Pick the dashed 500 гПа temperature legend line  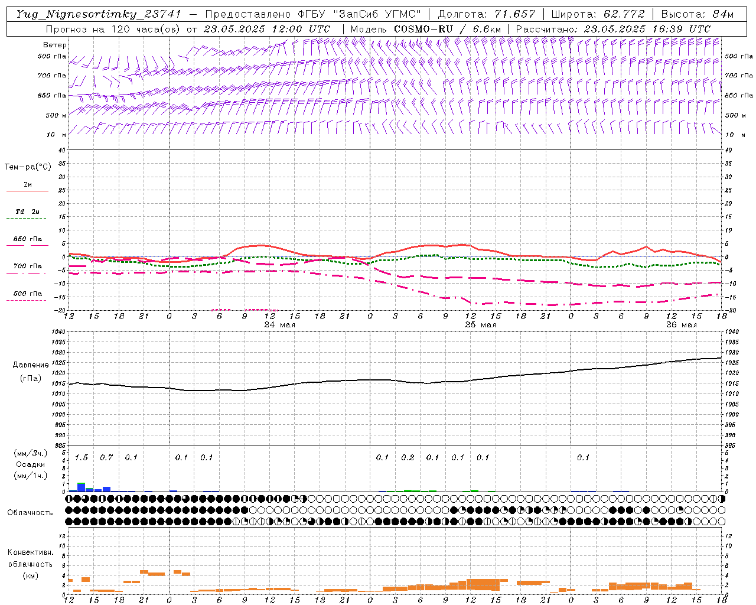[26, 300]
